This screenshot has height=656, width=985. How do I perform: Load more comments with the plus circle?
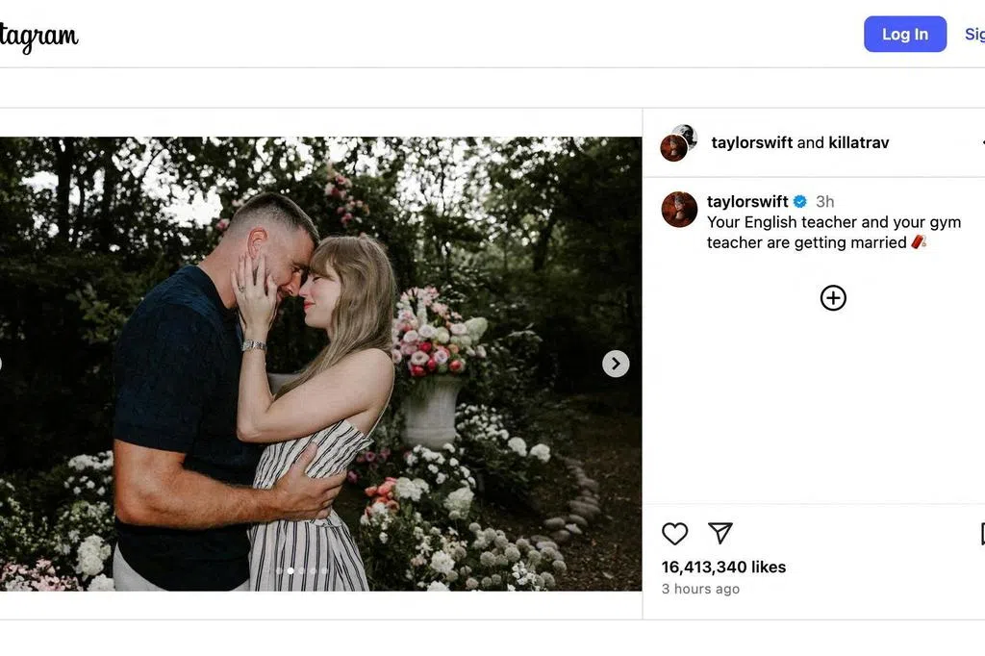[x=833, y=298]
